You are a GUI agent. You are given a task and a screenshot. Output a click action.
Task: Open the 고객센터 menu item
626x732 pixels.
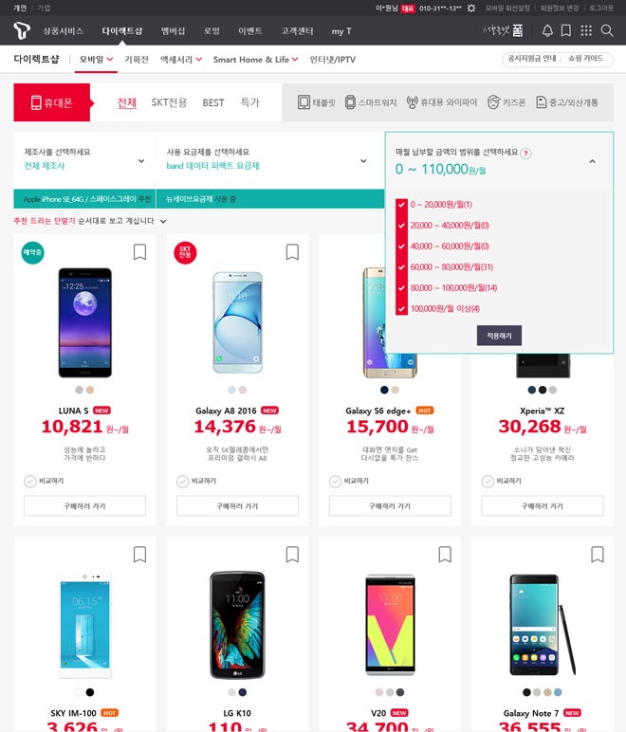coord(297,30)
